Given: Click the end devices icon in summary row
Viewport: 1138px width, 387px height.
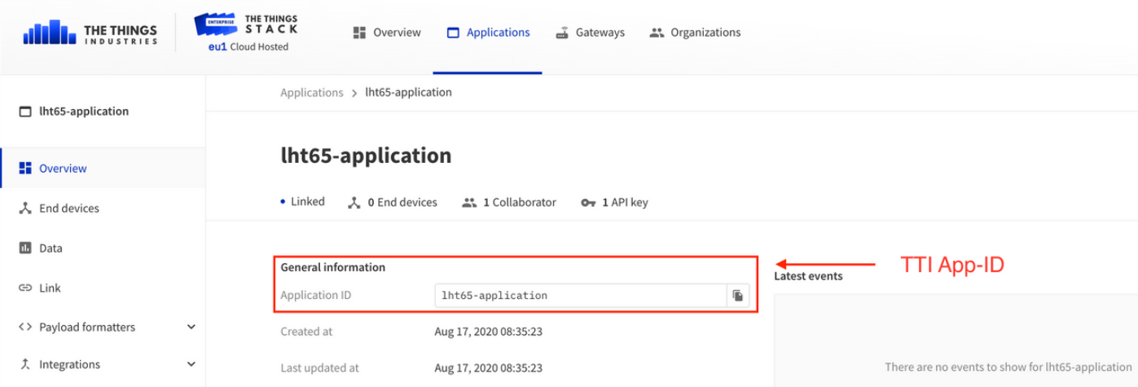Looking at the screenshot, I should tap(354, 203).
